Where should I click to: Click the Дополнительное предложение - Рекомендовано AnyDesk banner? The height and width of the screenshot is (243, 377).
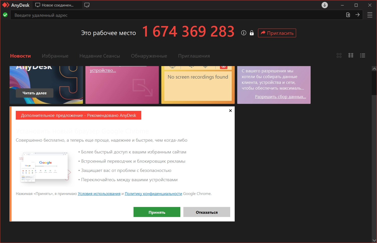[78, 115]
